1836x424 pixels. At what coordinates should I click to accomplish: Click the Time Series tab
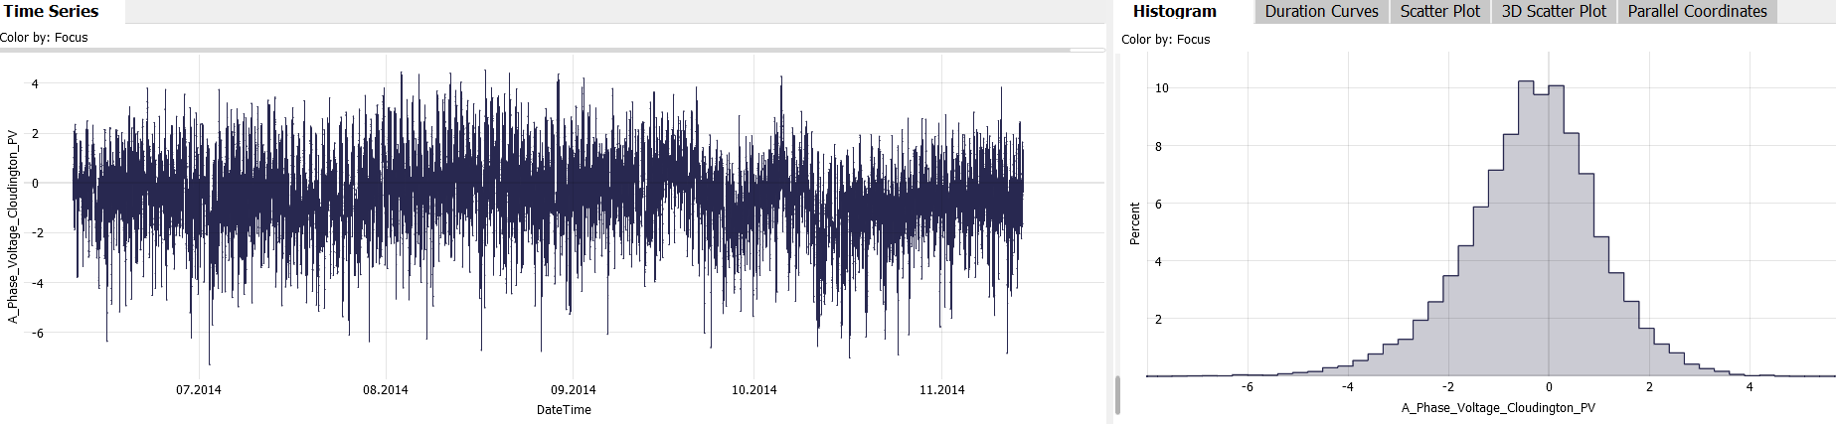(x=52, y=12)
